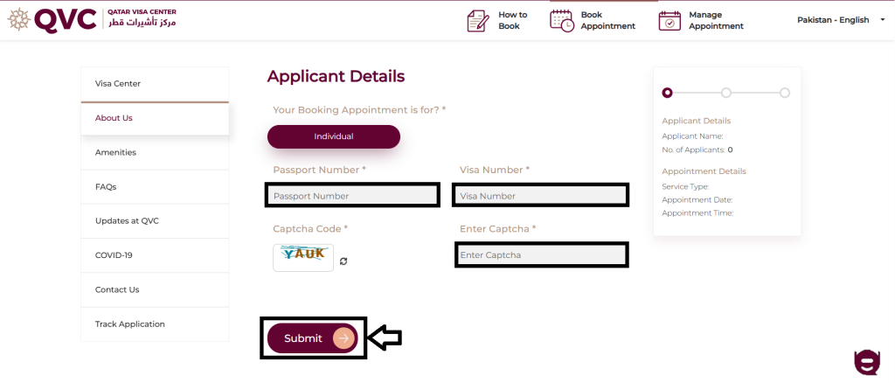Focus the Passport Number field
The width and height of the screenshot is (895, 383).
352,196
